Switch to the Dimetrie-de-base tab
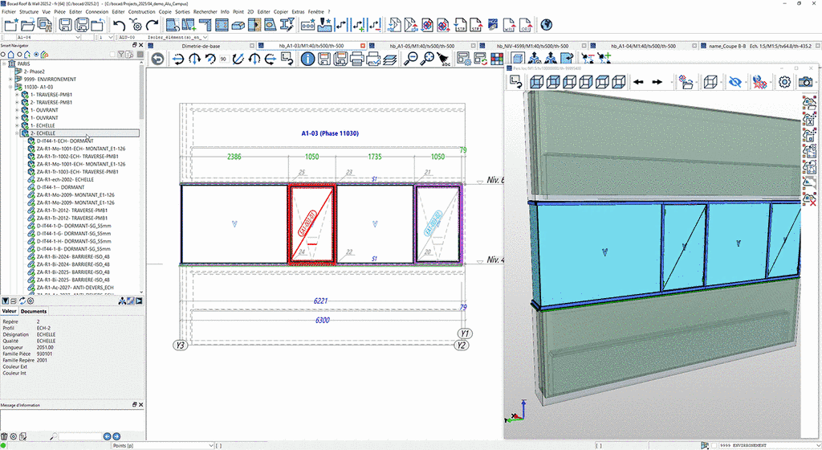Viewport: 822px width, 450px height. click(x=202, y=46)
